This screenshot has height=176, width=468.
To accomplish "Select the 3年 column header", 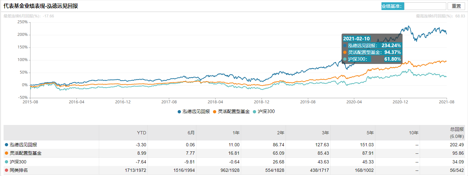I will (325, 133).
